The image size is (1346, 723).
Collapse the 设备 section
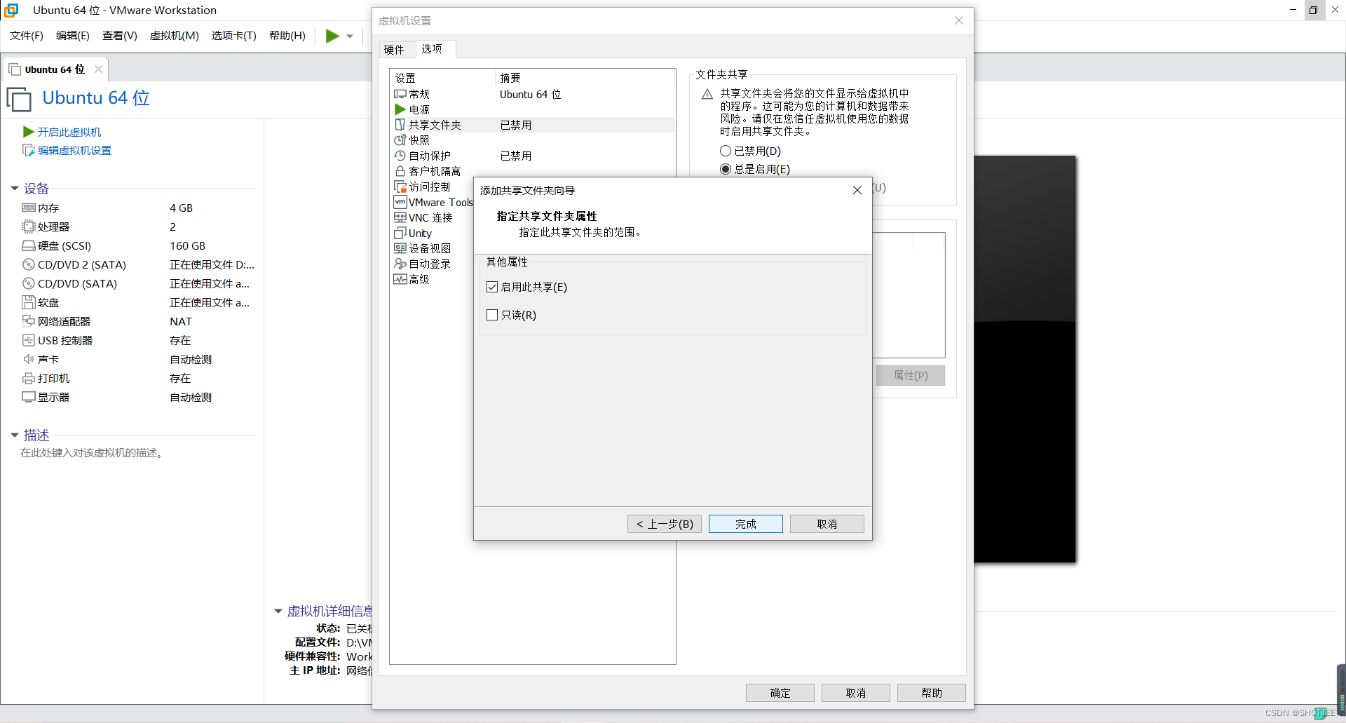pos(15,188)
